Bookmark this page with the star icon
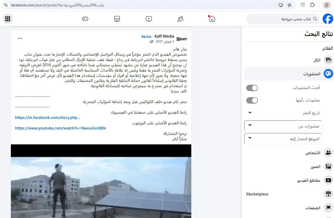The image size is (334, 218). pos(289,5)
